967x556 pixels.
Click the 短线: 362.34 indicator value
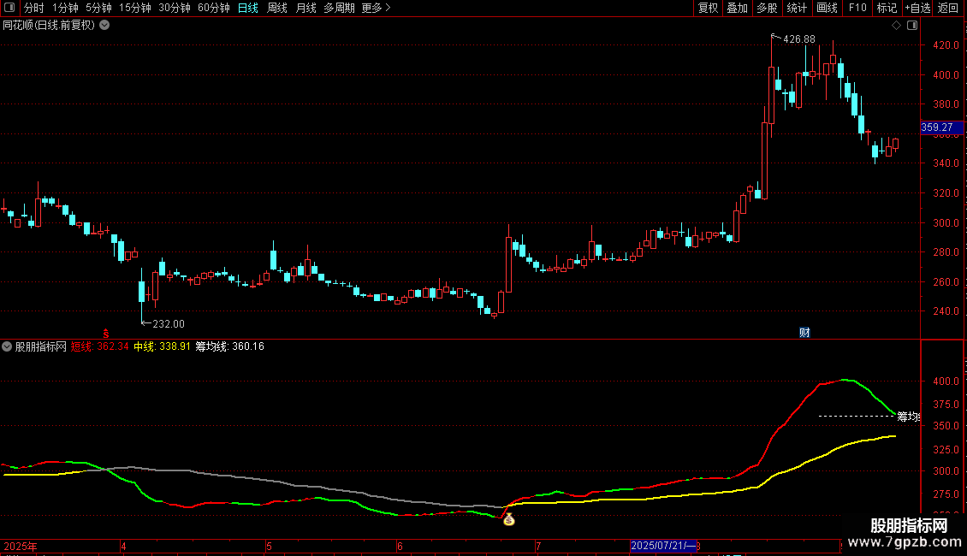tap(100, 346)
